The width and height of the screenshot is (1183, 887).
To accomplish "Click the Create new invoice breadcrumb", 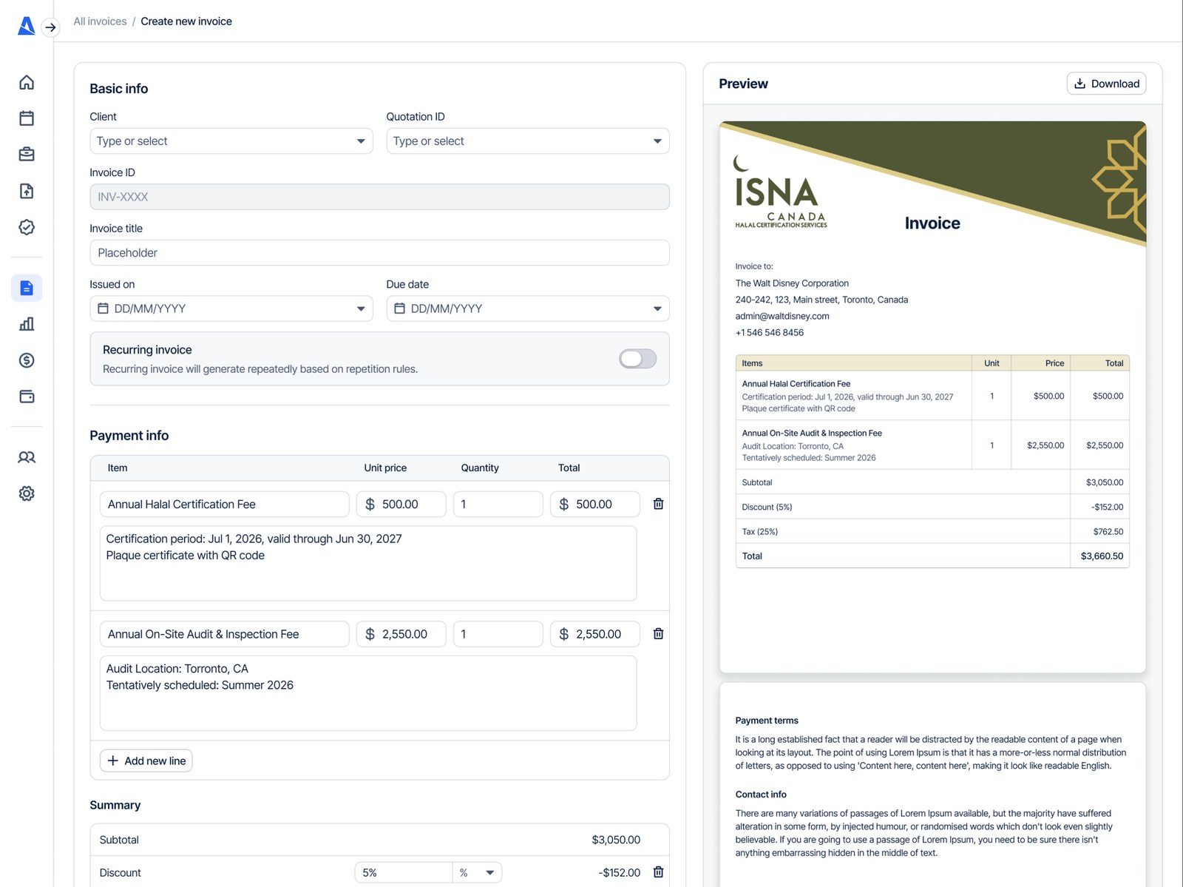I will click(186, 21).
